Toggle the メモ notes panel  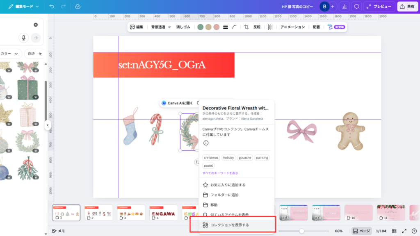tap(58, 231)
